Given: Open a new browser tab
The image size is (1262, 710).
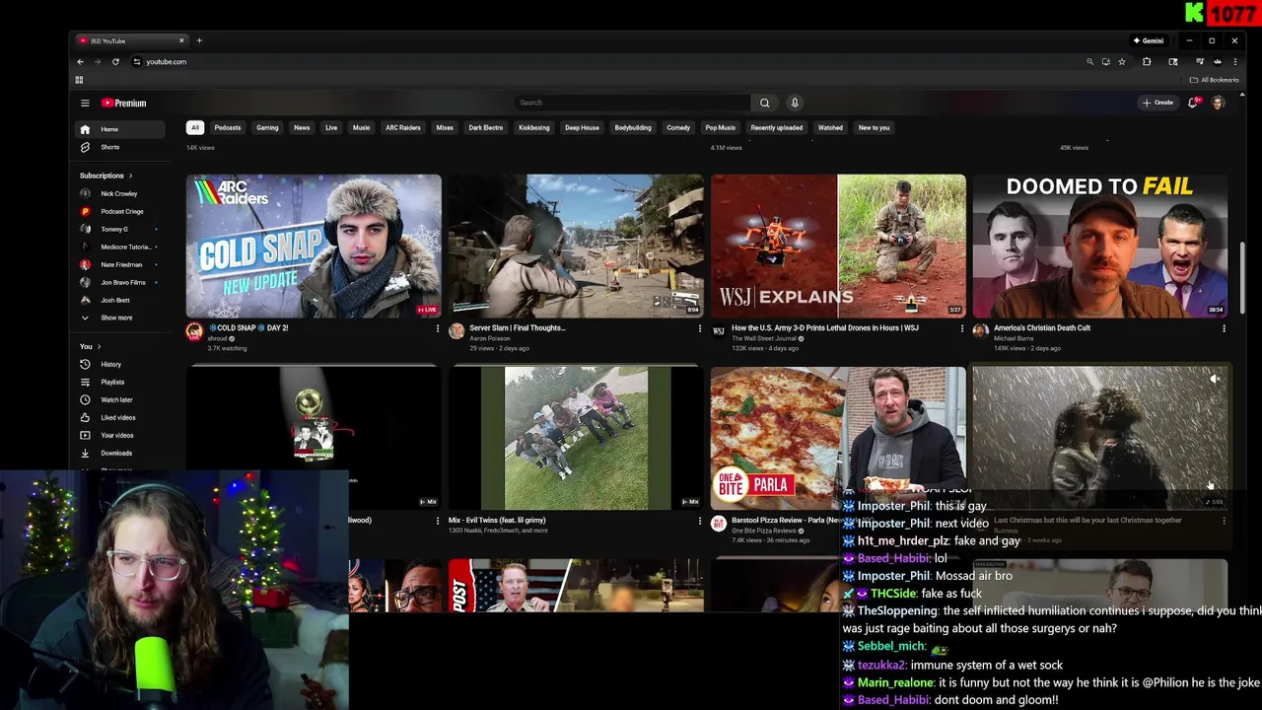Looking at the screenshot, I should pos(199,40).
